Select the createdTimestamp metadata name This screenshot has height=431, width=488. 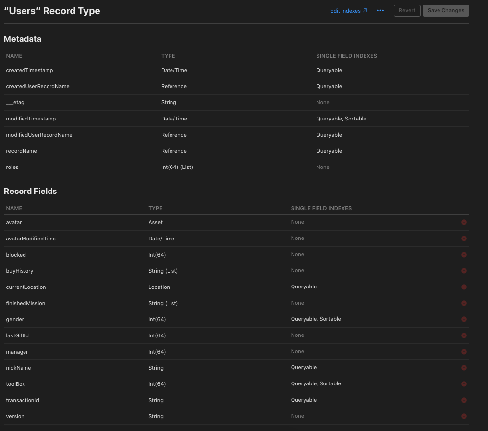tap(29, 71)
